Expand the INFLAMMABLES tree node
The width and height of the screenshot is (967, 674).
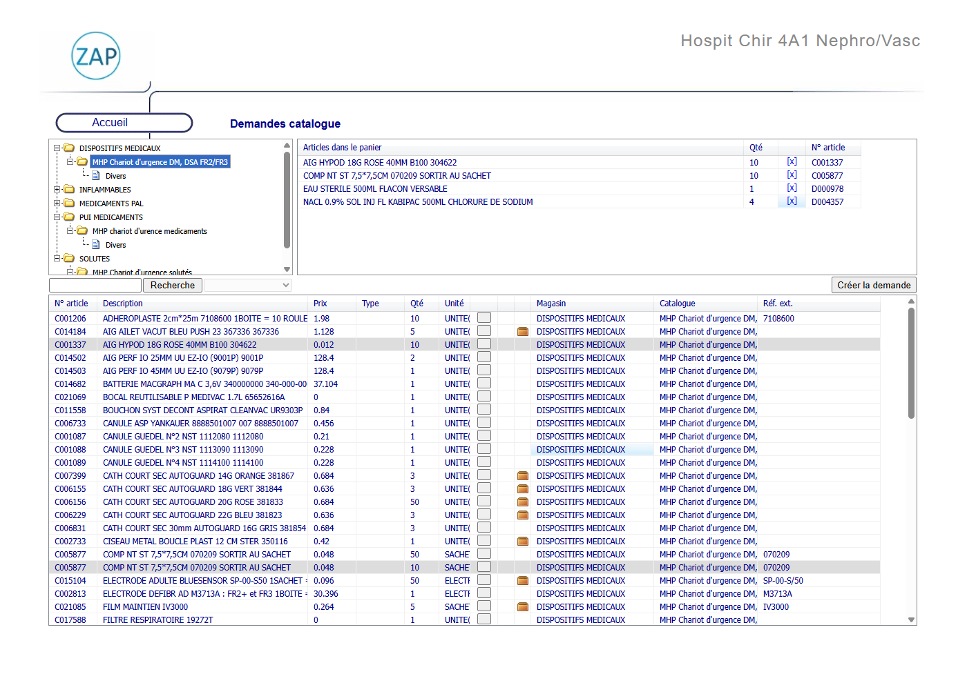pos(57,190)
